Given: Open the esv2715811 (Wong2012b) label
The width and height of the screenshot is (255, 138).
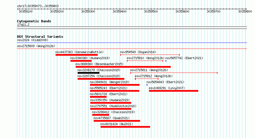Looking at the screenshot, I should coord(149,70).
